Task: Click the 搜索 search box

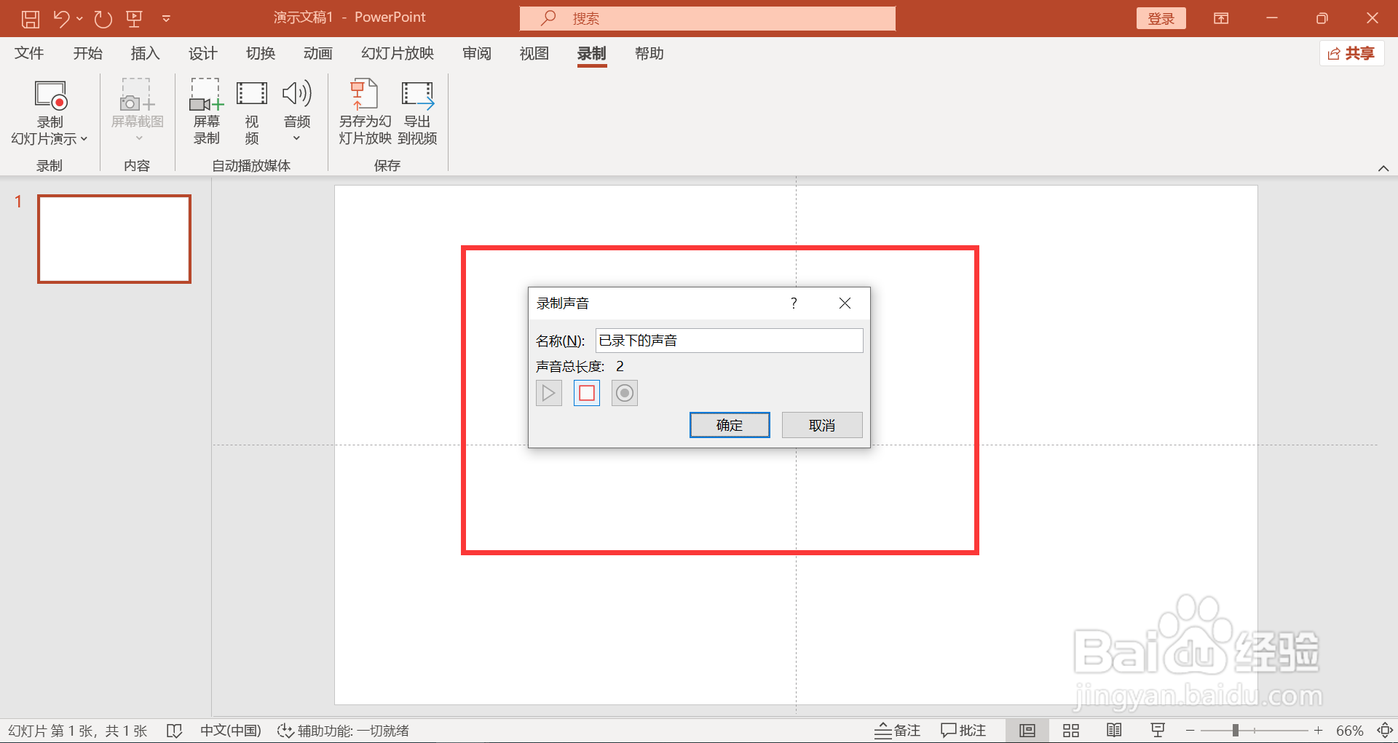Action: point(707,18)
